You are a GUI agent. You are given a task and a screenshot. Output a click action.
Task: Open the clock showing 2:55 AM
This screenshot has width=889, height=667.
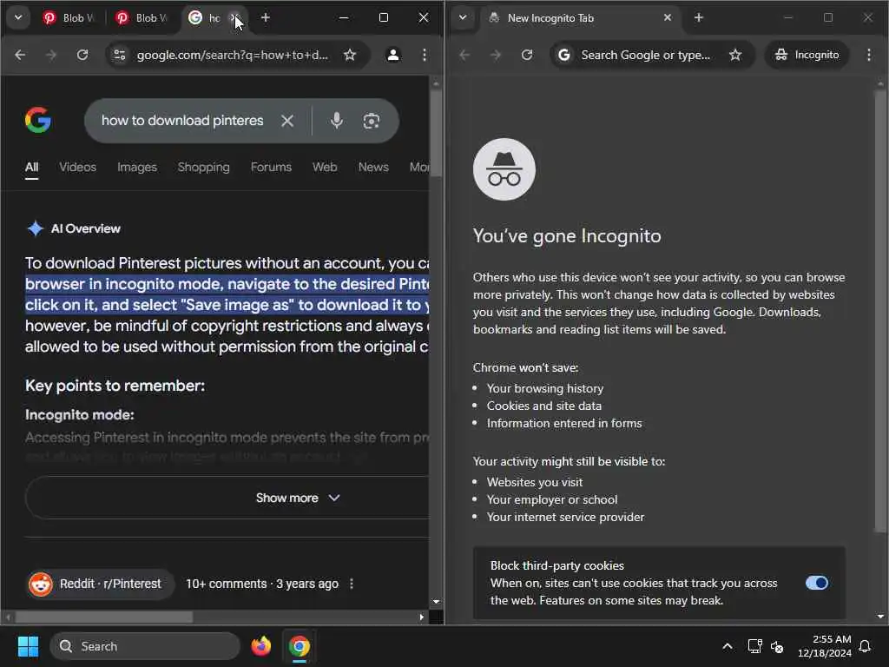coord(825,646)
